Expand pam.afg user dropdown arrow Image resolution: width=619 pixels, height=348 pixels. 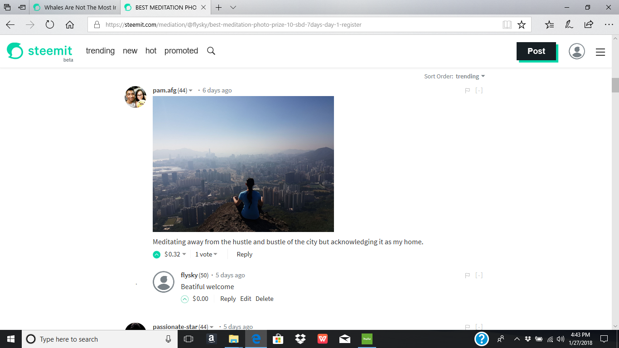(191, 91)
